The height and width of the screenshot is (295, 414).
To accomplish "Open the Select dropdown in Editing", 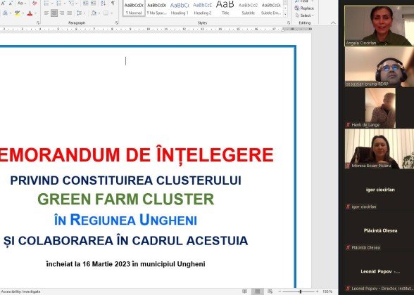I will [304, 15].
